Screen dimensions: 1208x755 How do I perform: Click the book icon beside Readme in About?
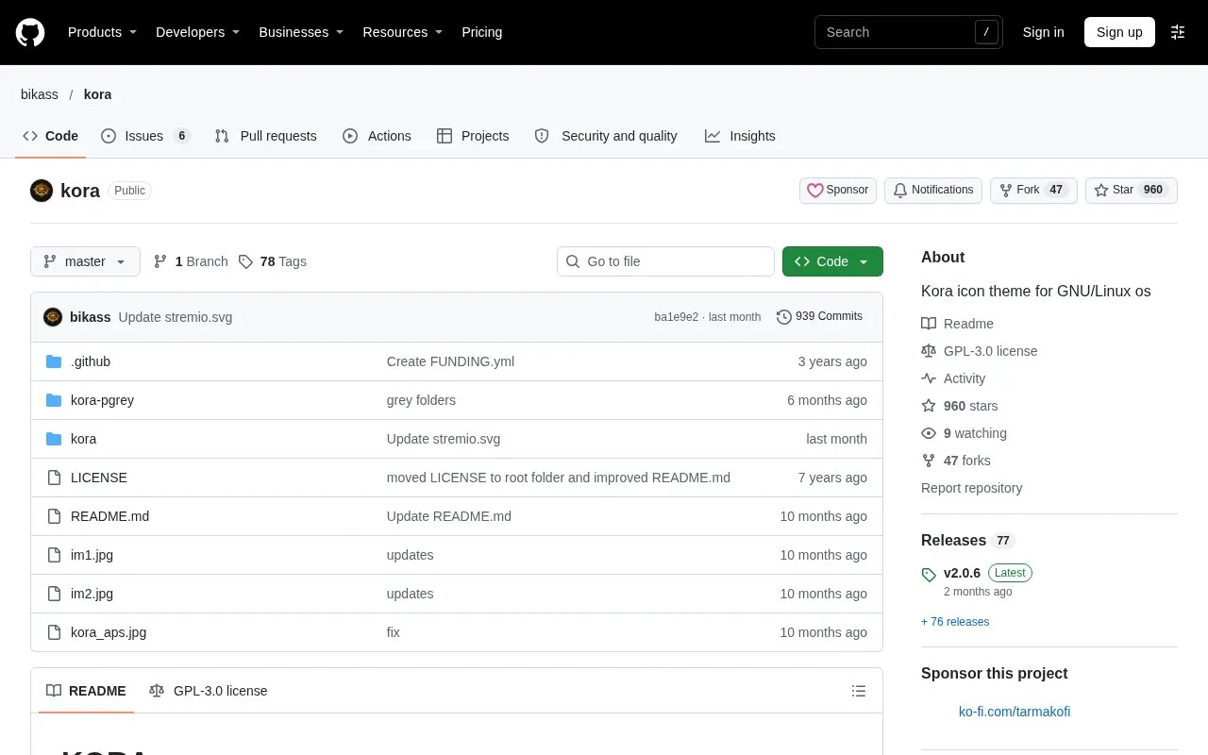929,324
